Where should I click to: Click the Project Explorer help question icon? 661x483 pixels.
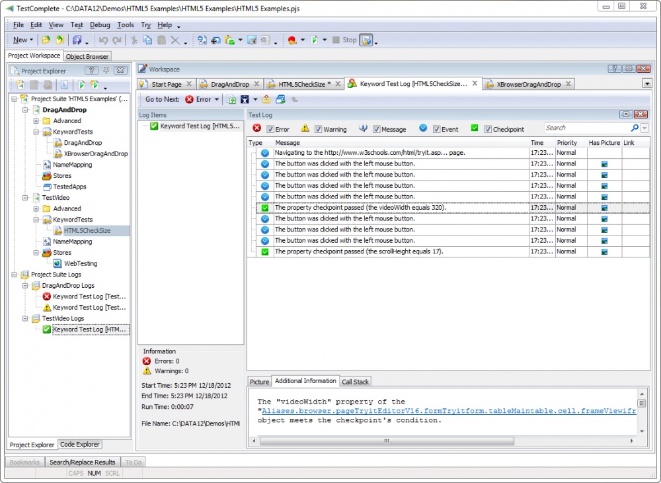[91, 70]
